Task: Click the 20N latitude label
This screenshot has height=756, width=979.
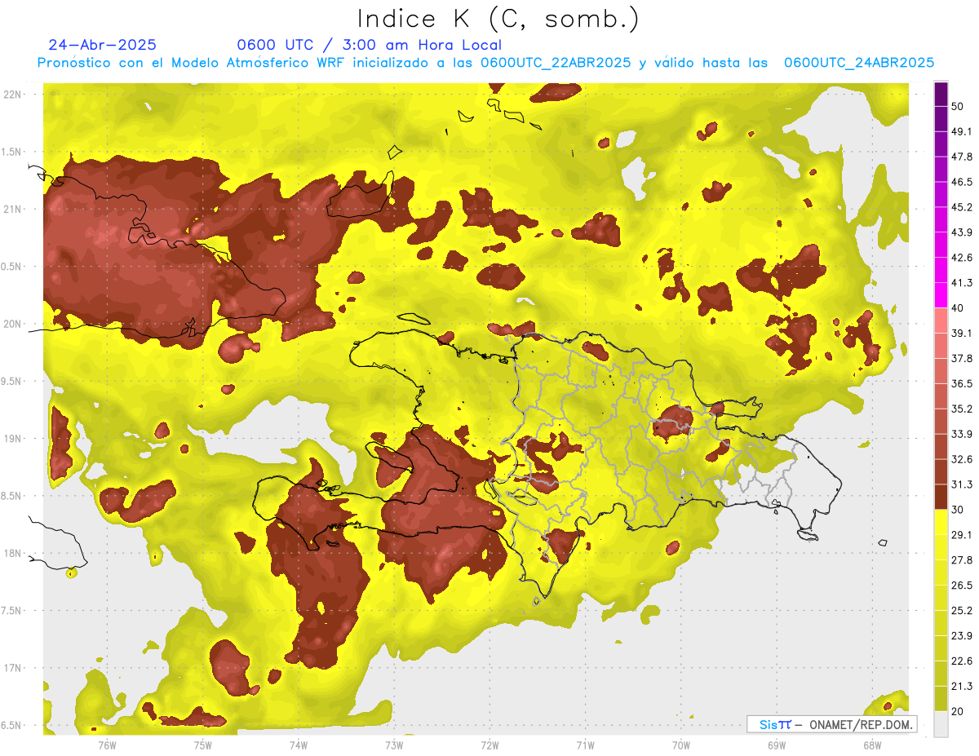Action: tap(11, 324)
